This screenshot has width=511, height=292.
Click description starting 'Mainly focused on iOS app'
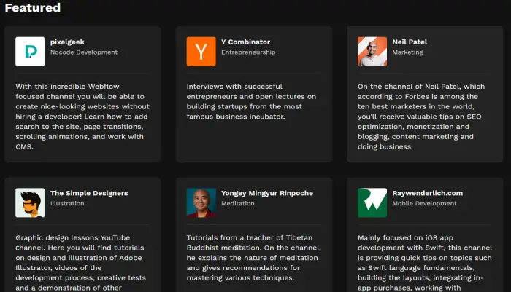[425, 263]
